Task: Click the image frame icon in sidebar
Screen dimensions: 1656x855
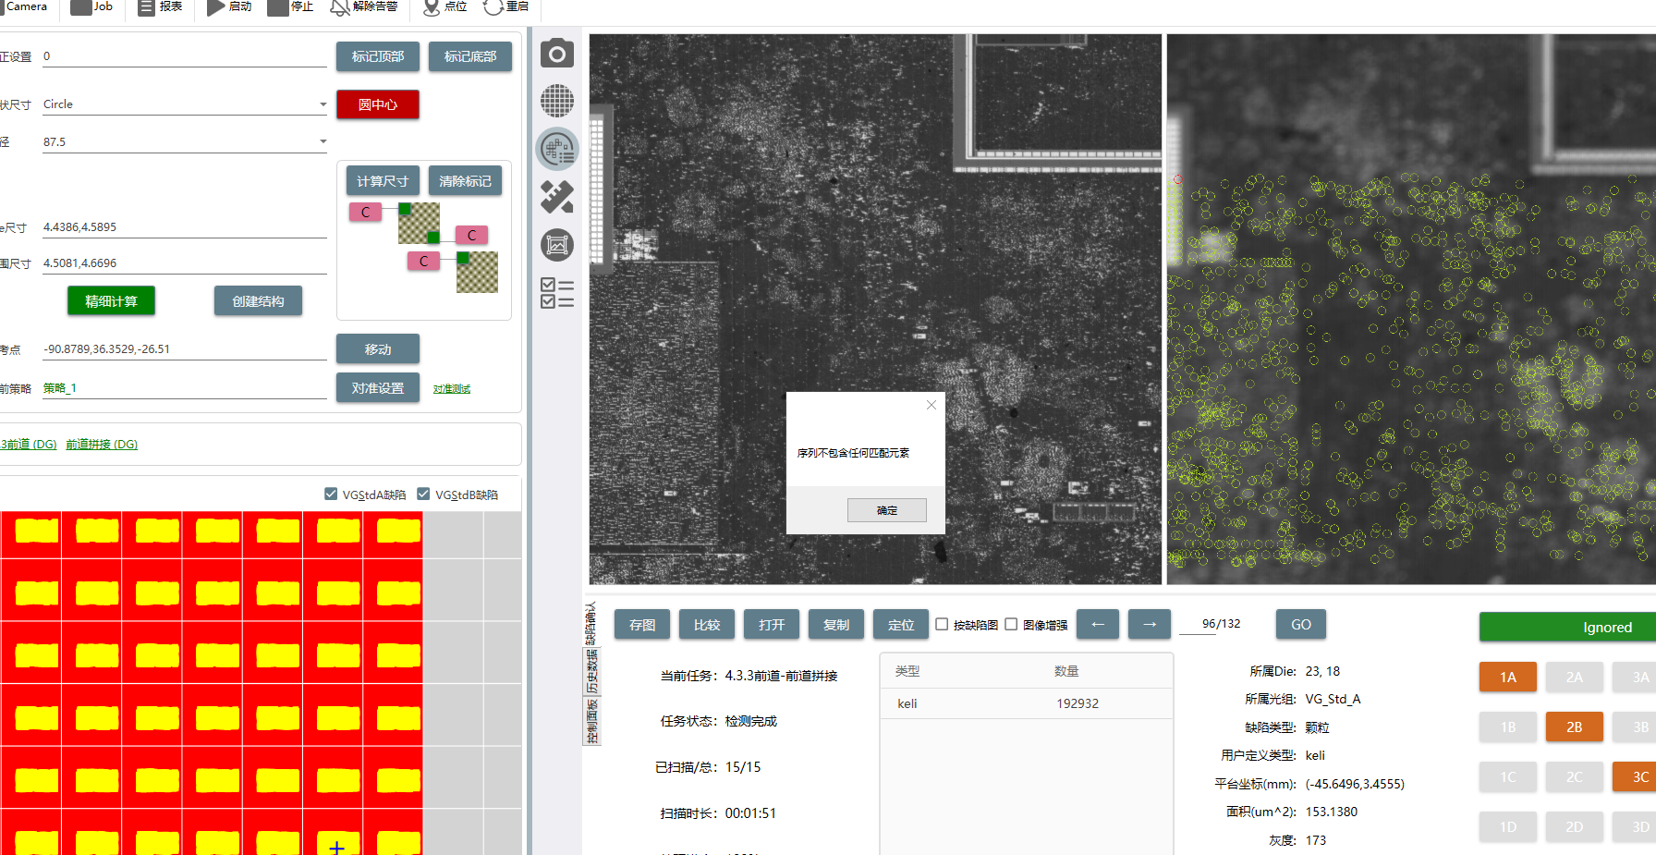Action: (x=556, y=245)
